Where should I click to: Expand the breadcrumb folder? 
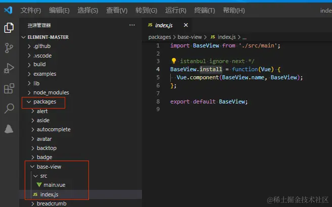33,203
